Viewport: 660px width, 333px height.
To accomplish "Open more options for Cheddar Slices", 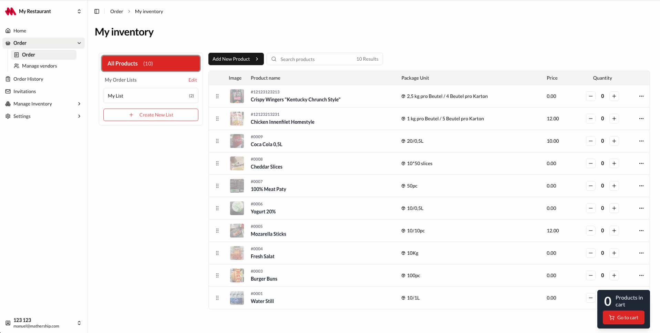I will point(641,163).
